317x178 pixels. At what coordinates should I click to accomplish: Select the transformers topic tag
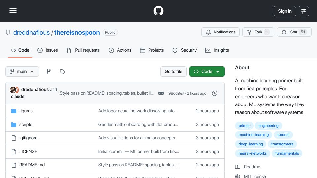tap(282, 144)
